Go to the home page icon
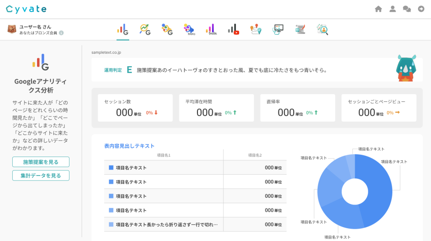Screen dimensions: 431x241 click(x=378, y=9)
